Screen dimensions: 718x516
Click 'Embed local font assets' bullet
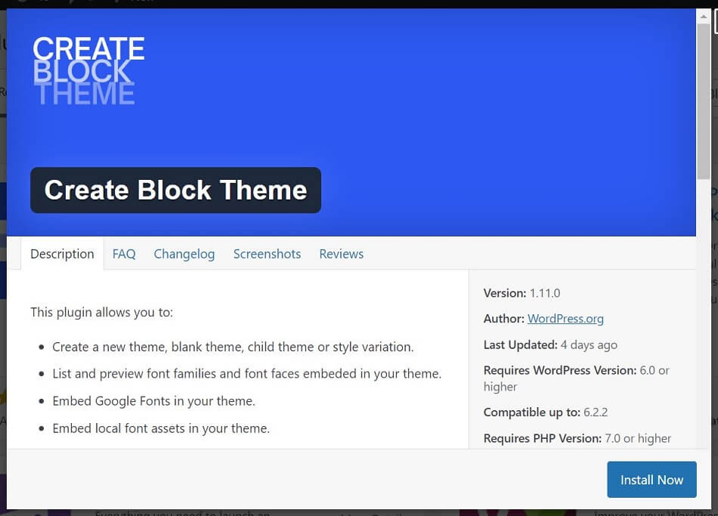tap(161, 428)
